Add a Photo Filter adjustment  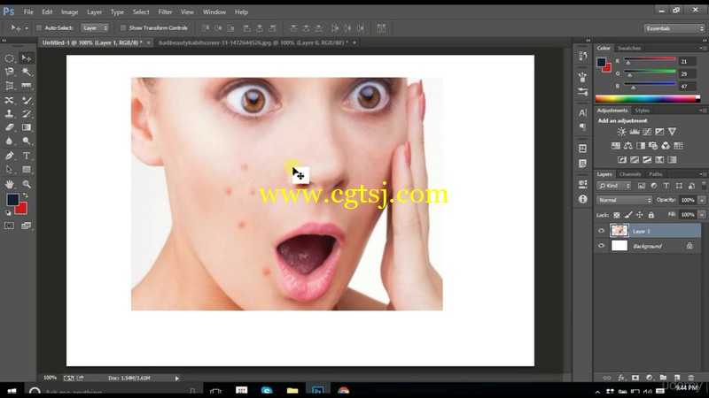coord(653,146)
